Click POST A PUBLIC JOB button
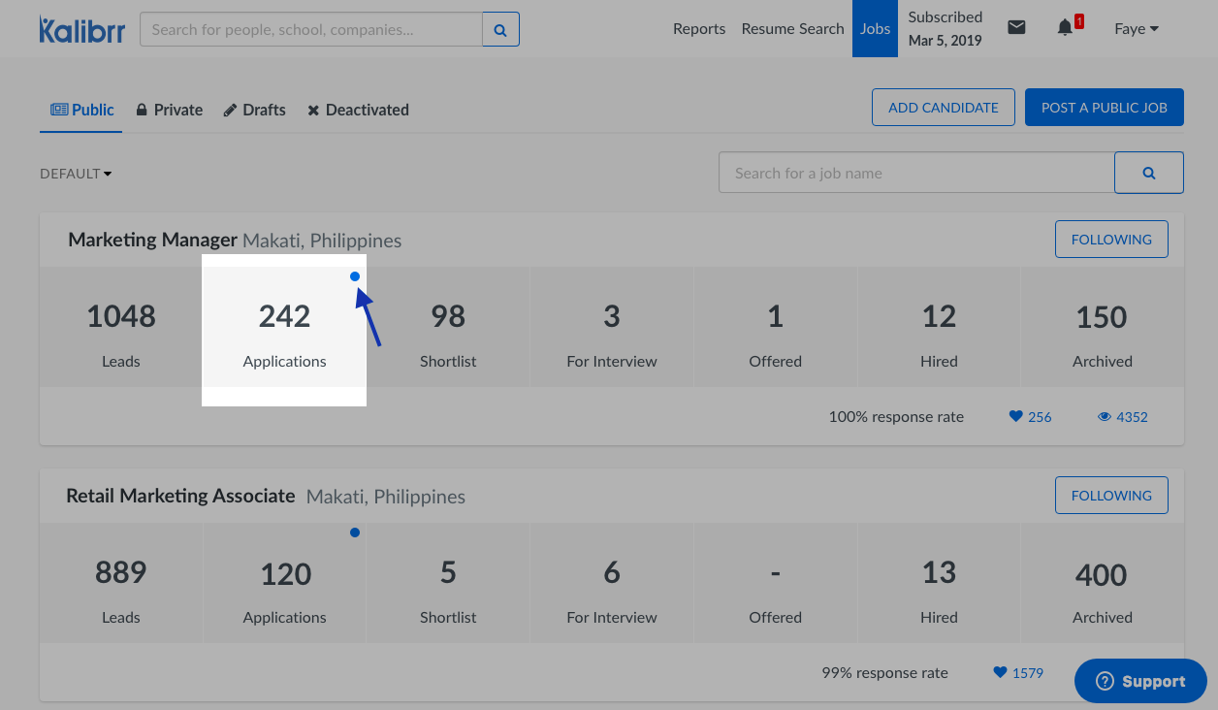The width and height of the screenshot is (1218, 710). tap(1104, 108)
